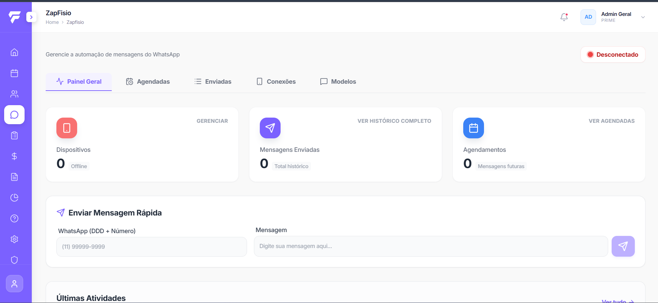The image size is (658, 303).
Task: Click the 'Mensagens Enviadas' card title
Action: click(x=290, y=150)
